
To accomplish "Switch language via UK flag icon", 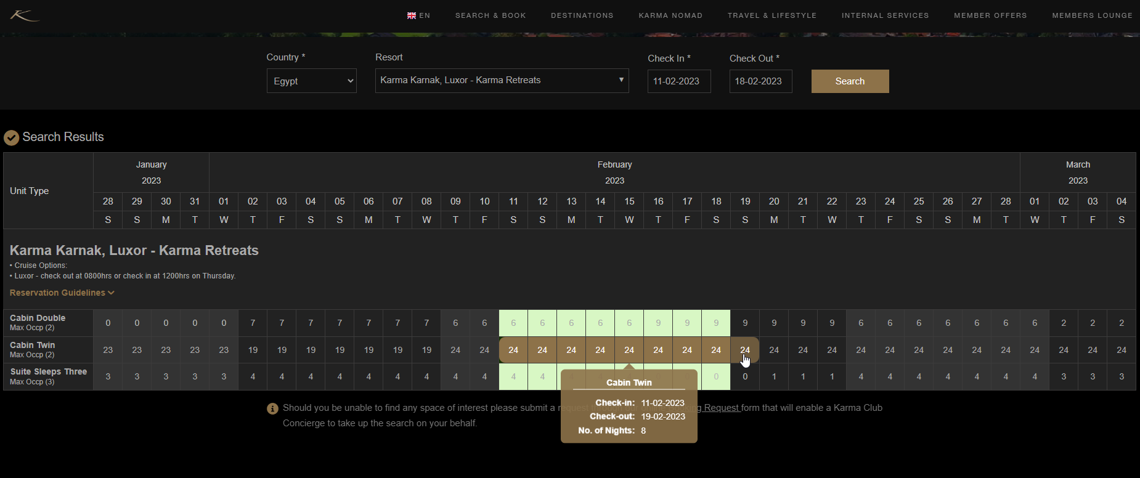I will pos(412,15).
